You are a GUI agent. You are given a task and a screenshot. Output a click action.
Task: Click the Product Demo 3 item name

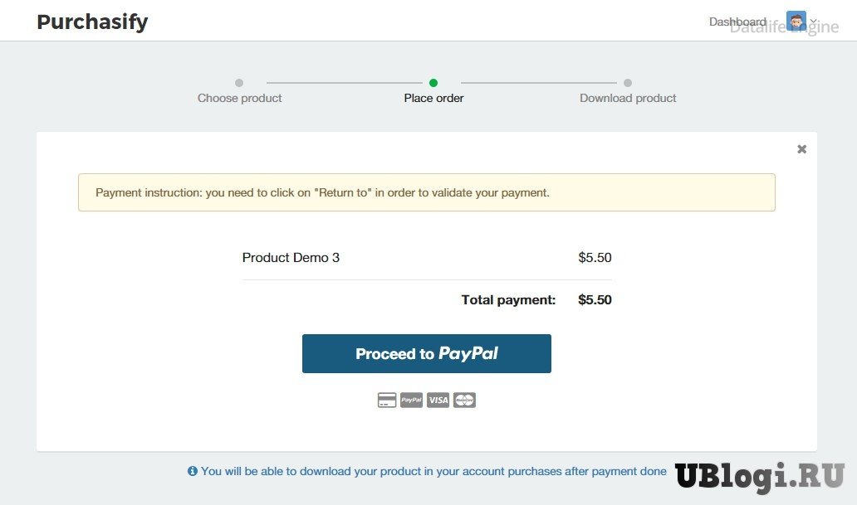pos(291,258)
